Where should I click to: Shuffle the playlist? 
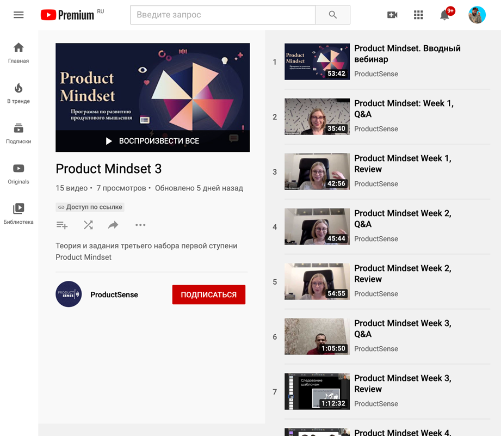pyautogui.click(x=88, y=225)
